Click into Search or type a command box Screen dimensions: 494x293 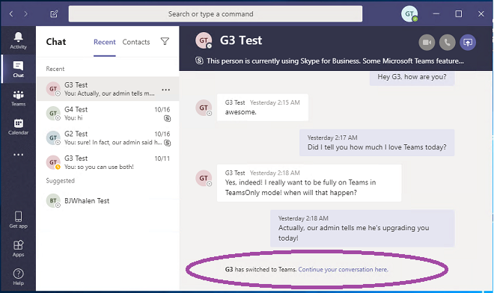pos(216,14)
